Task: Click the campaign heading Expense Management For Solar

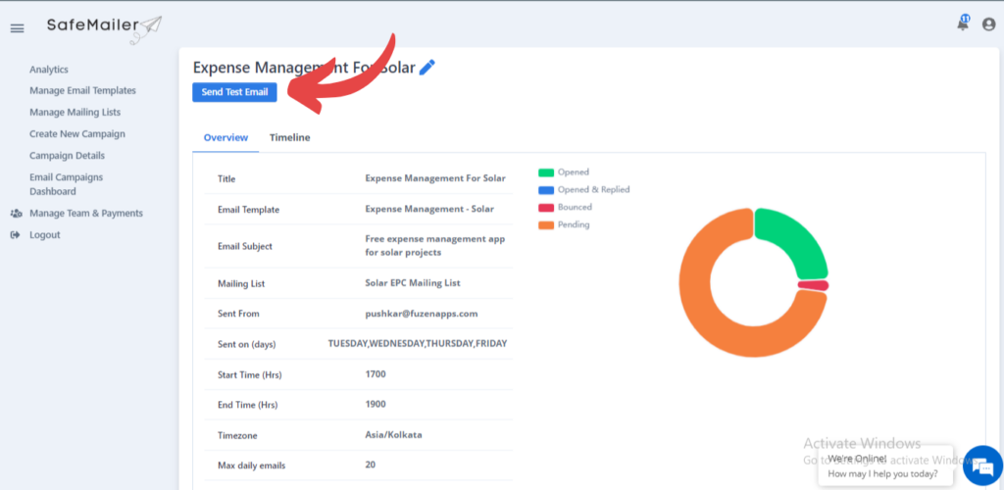Action: click(304, 68)
